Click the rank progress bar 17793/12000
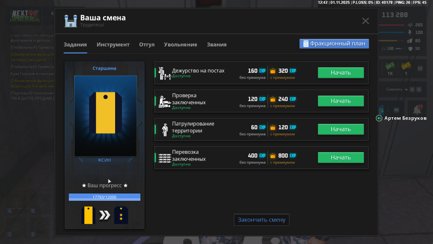 coord(105,197)
